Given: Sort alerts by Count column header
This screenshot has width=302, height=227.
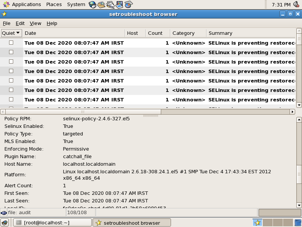Looking at the screenshot, I should pos(158,33).
